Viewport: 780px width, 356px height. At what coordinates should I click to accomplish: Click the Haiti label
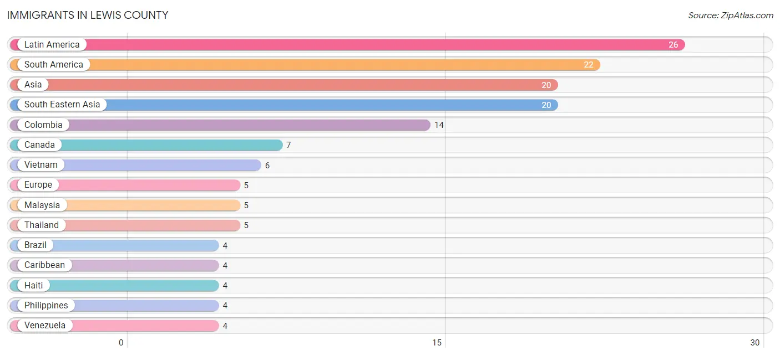[33, 285]
